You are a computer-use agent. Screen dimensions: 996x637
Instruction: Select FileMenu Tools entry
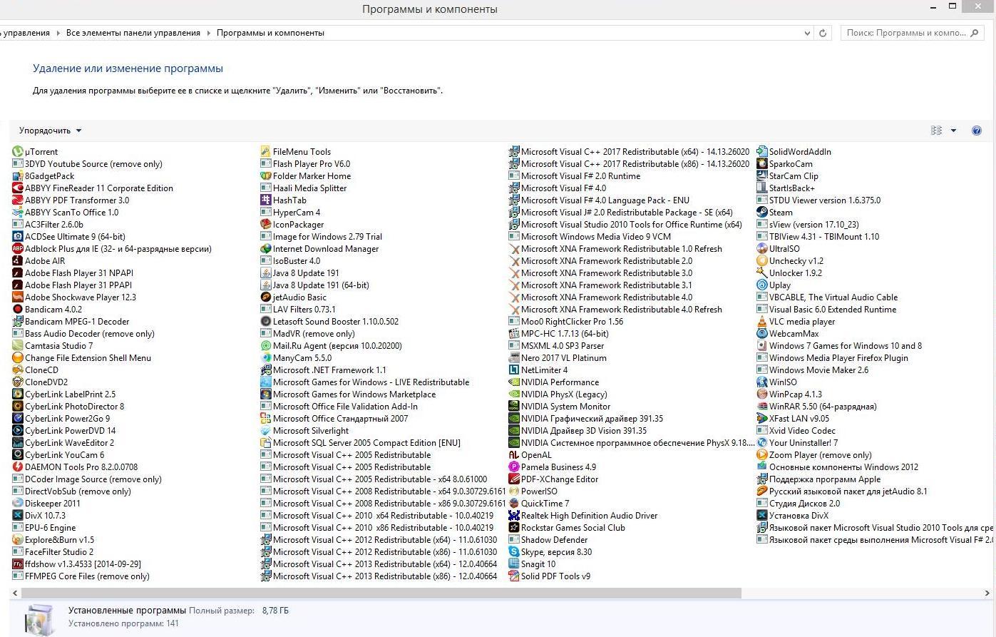point(296,151)
